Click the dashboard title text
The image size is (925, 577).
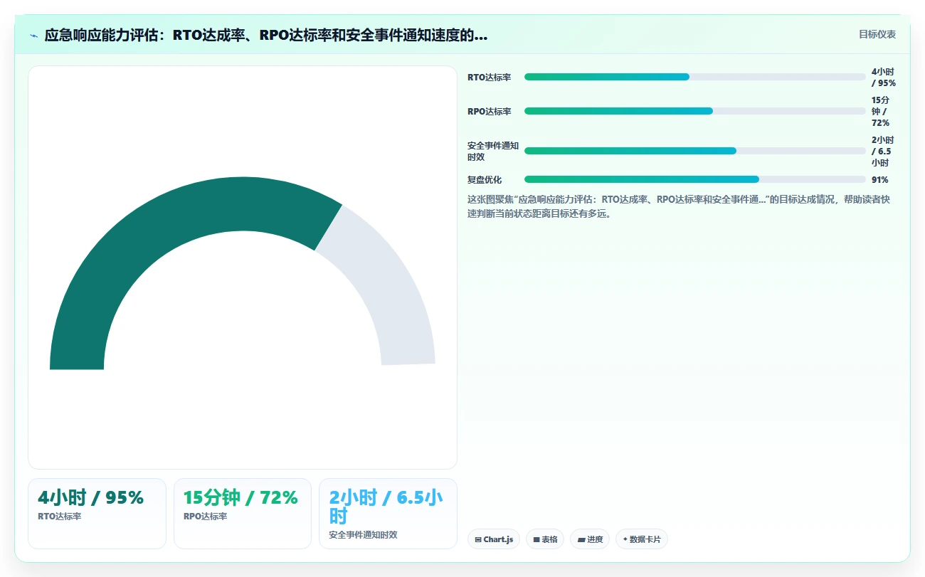266,35
